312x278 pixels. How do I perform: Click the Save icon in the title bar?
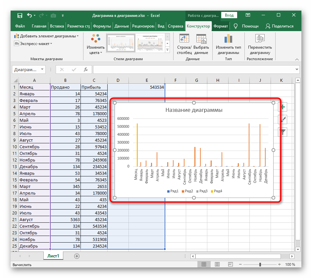pyautogui.click(x=20, y=15)
